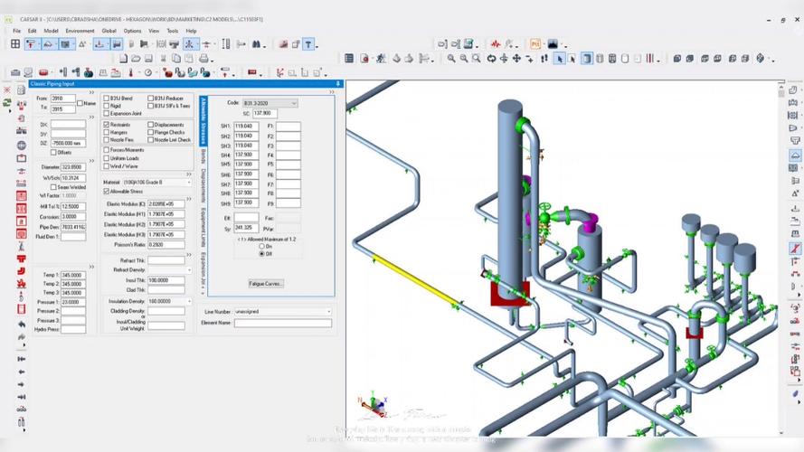Viewport: 804px width, 452px height.
Task: Click the Pressure 1 input field
Action: [x=73, y=302]
